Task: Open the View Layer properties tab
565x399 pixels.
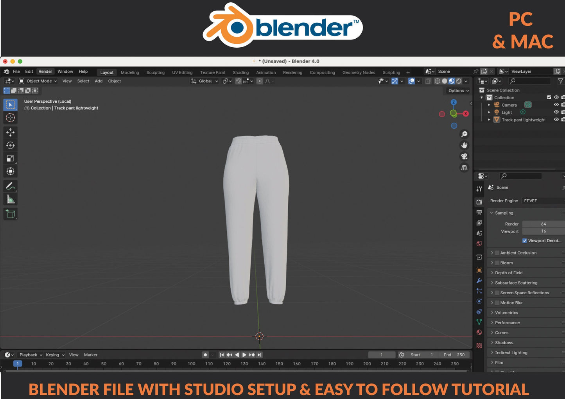Action: (x=479, y=223)
